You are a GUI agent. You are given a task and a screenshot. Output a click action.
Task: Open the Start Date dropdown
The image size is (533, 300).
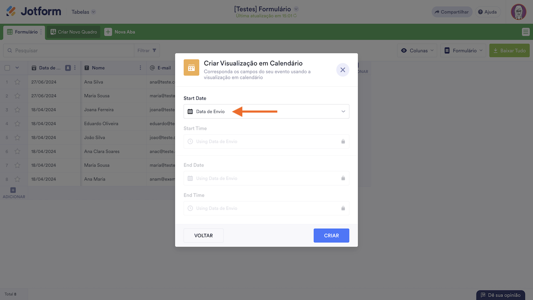(x=266, y=112)
